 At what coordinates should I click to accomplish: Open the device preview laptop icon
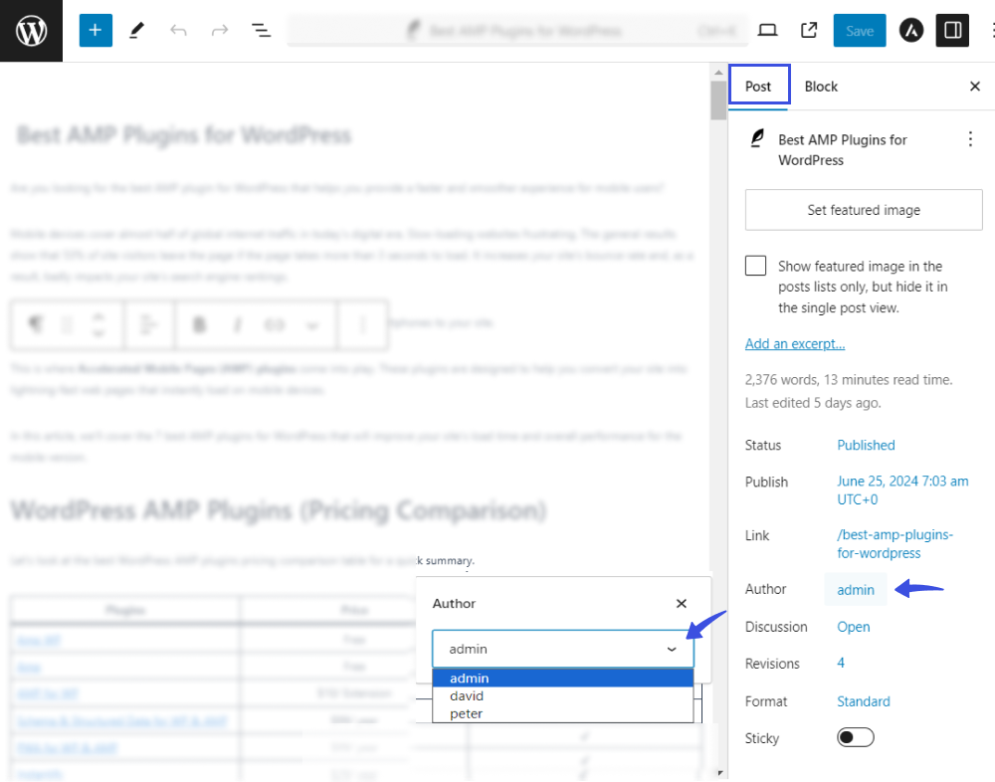(768, 30)
